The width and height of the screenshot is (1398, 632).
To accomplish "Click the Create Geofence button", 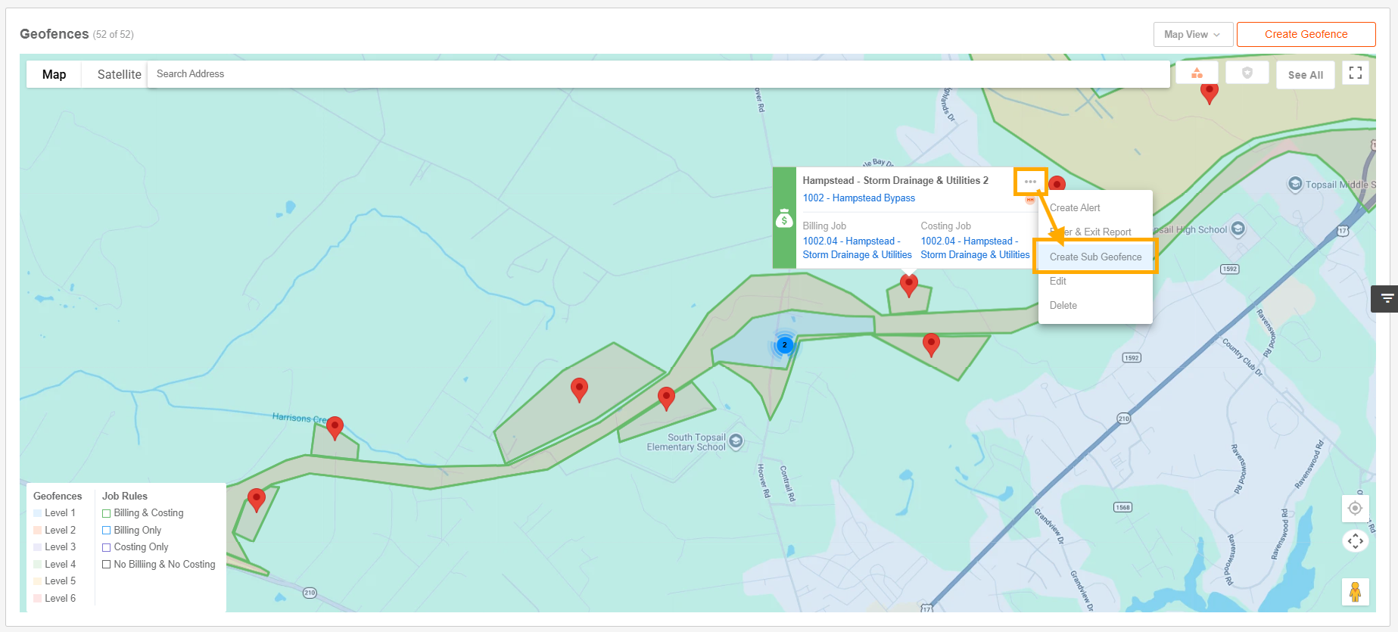I will coord(1306,35).
